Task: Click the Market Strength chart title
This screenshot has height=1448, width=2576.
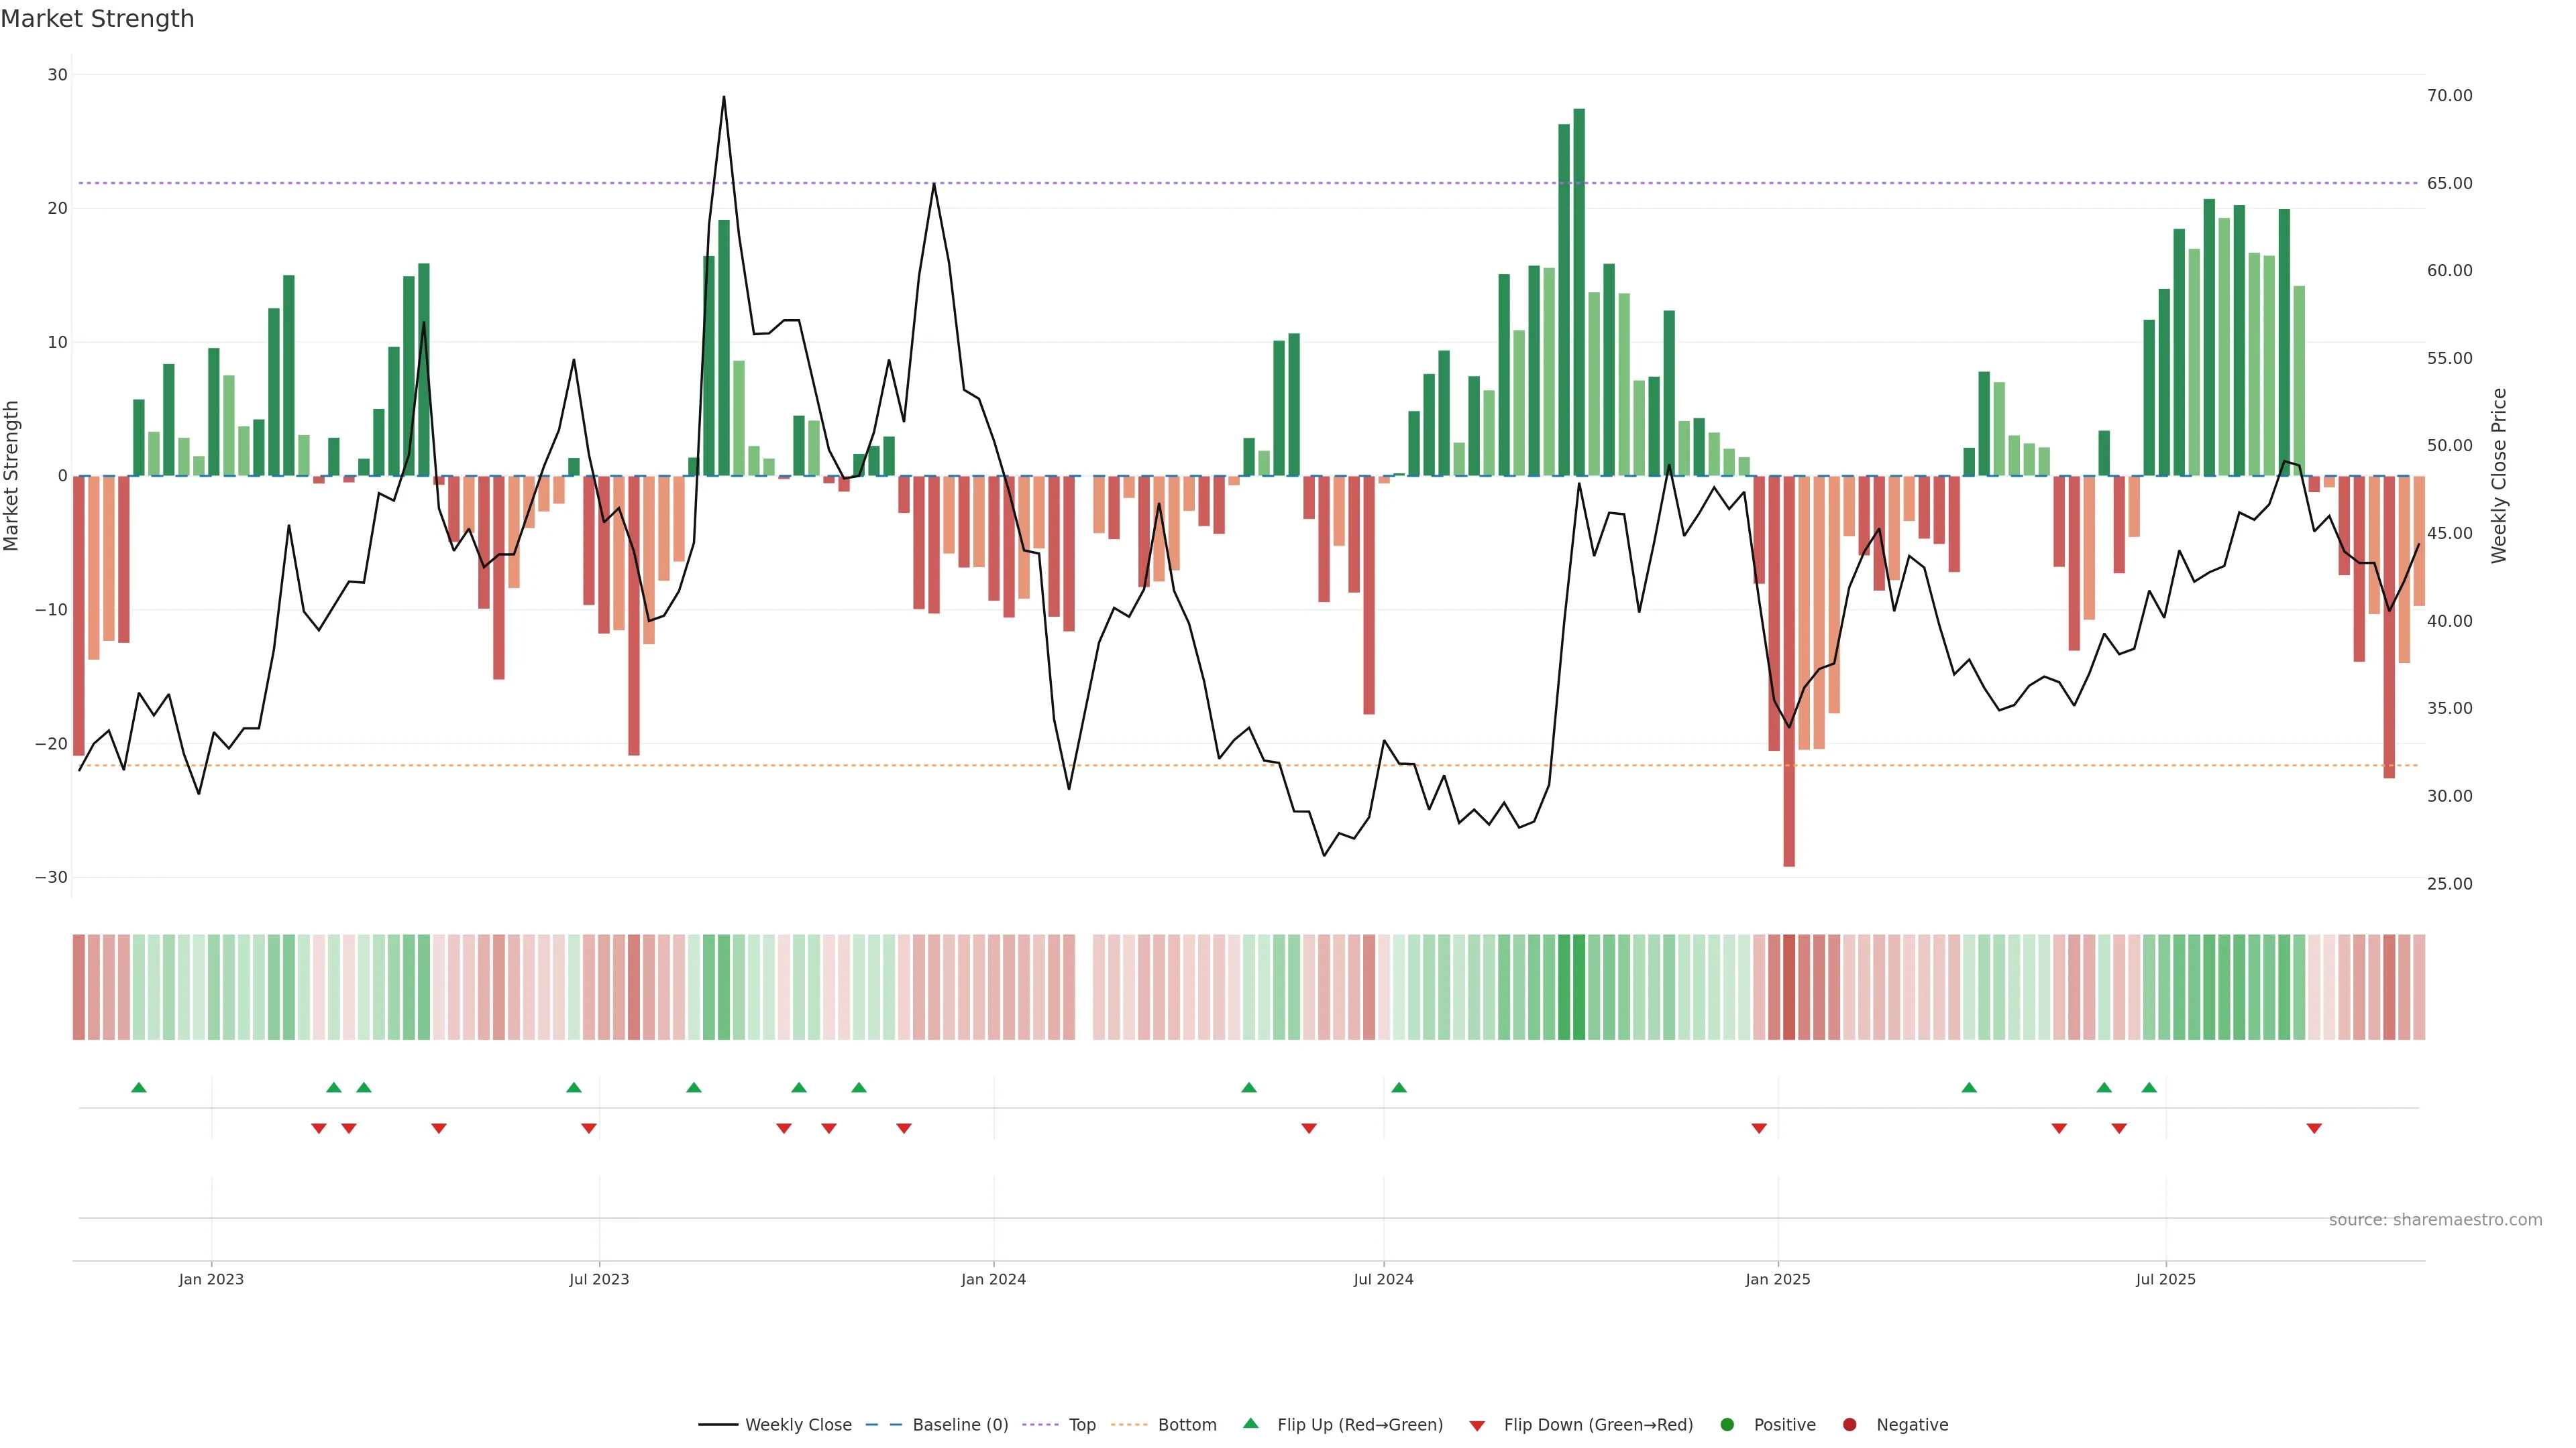Action: click(x=97, y=19)
